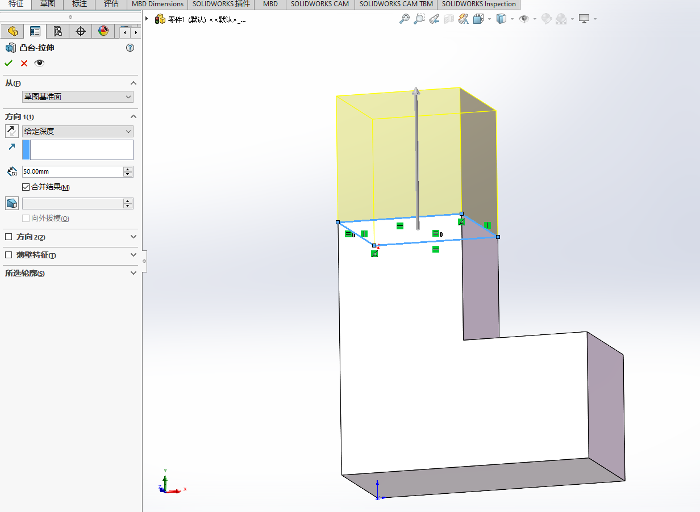This screenshot has width=700, height=512.
Task: Click the View Orientation cube icon
Action: click(477, 19)
